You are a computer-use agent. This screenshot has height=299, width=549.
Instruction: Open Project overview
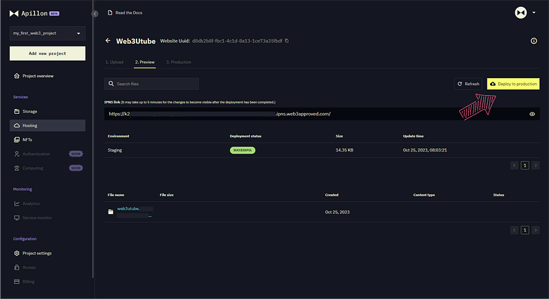click(34, 76)
